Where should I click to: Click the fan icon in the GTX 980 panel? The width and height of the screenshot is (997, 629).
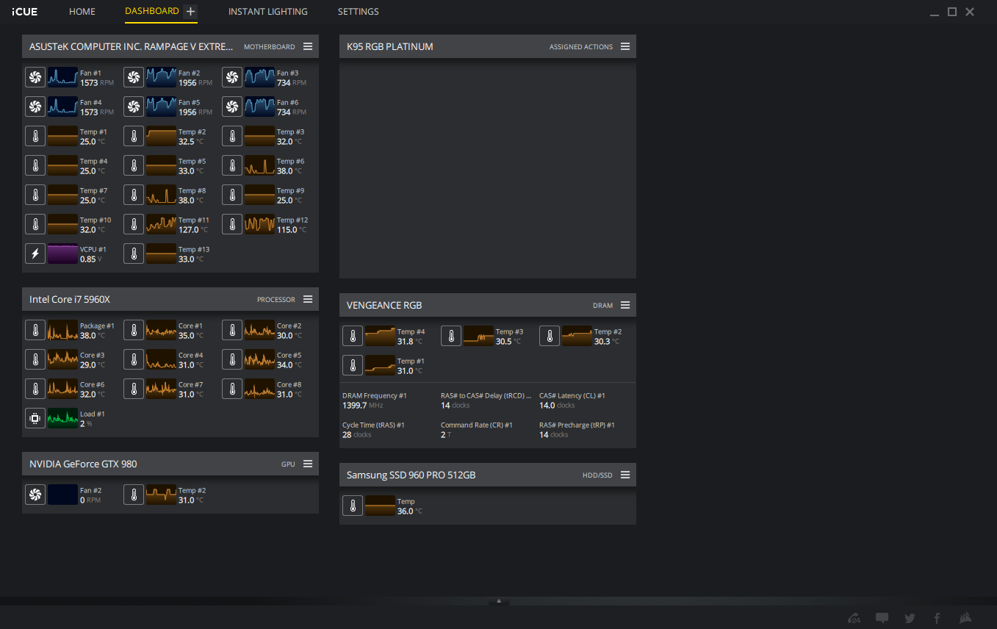[35, 495]
